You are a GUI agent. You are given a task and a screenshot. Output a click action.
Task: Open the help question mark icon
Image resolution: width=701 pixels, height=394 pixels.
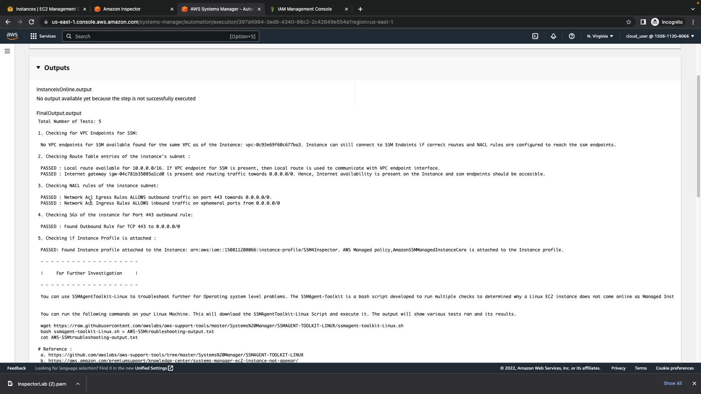click(571, 36)
